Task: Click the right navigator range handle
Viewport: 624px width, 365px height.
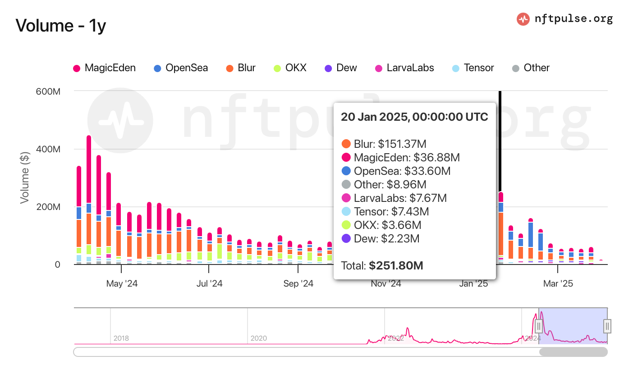Action: pyautogui.click(x=607, y=325)
